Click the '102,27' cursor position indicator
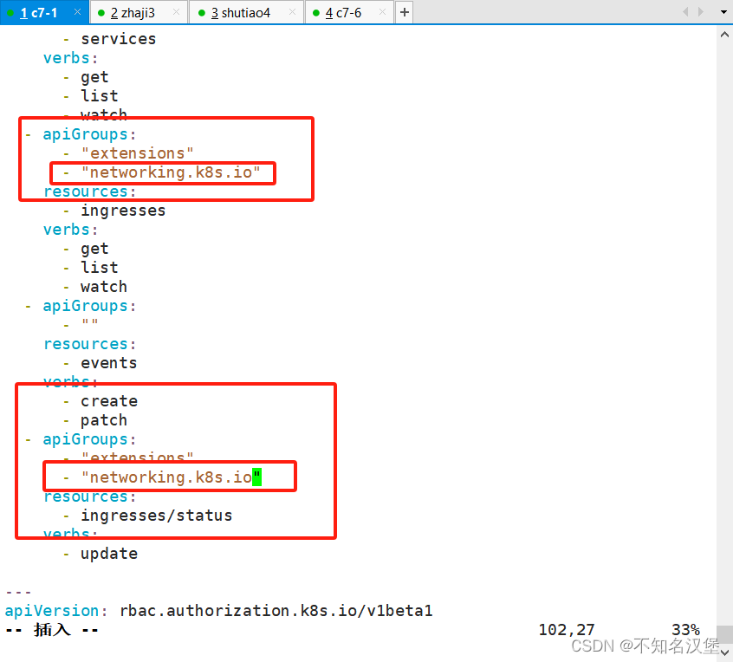This screenshot has width=733, height=662. point(566,630)
